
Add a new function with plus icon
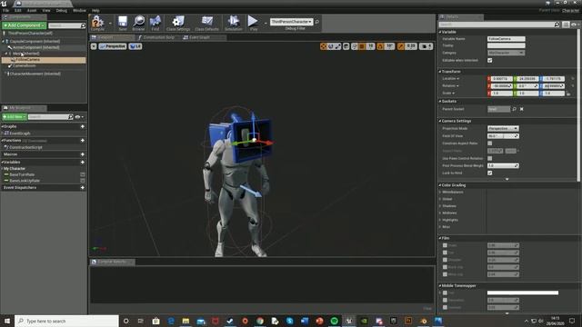click(x=83, y=141)
